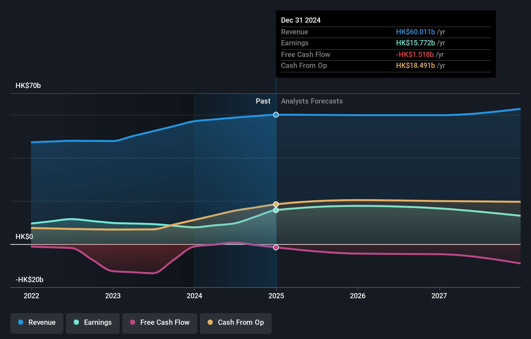Toggle the Cash From Op series visibility
531x339 pixels.
(x=235, y=323)
